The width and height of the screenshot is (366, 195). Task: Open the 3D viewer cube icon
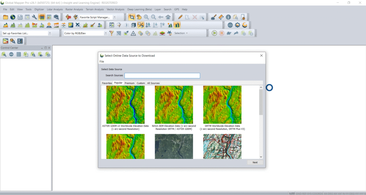[x=134, y=25]
